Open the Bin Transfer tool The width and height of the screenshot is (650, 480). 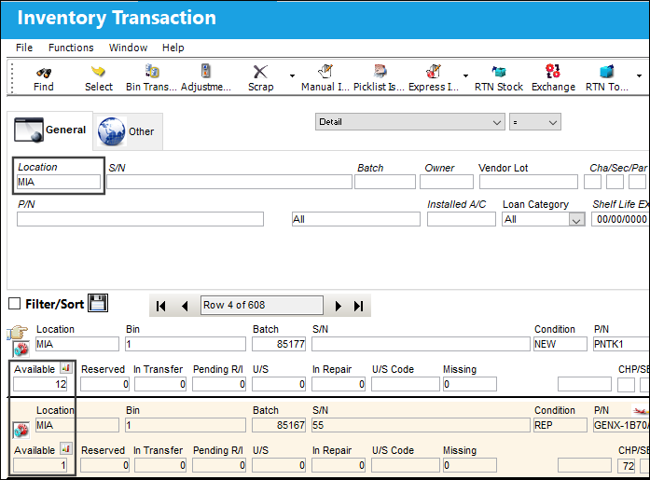[x=151, y=78]
